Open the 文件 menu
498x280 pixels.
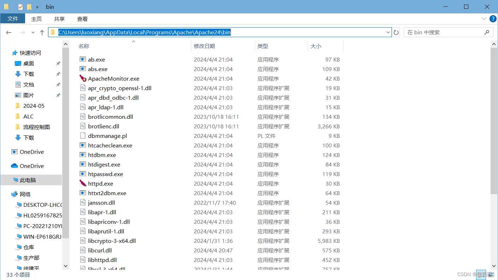click(x=13, y=19)
